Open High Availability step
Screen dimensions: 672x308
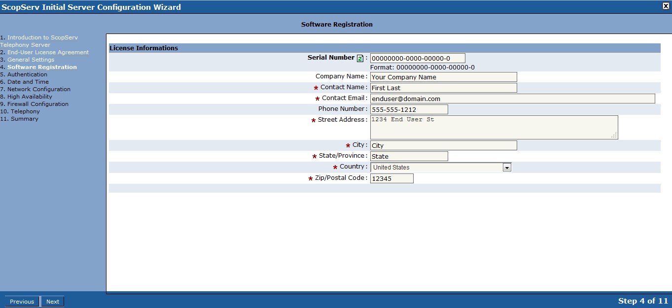[x=30, y=97]
